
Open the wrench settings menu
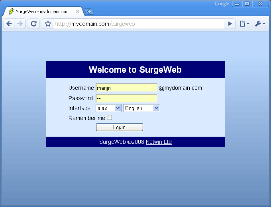click(x=260, y=24)
